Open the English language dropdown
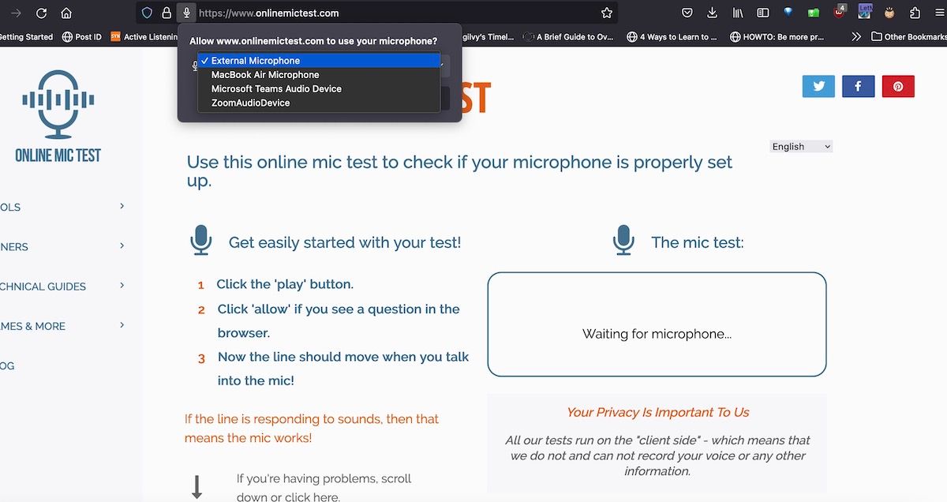This screenshot has width=947, height=502. 801,147
